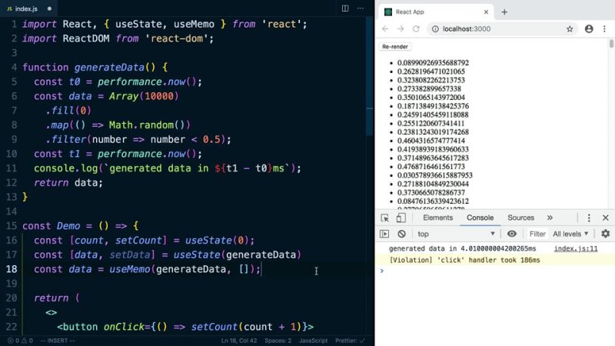Open the top JavaScript context dropdown
Image resolution: width=615 pixels, height=346 pixels.
pyautogui.click(x=456, y=234)
